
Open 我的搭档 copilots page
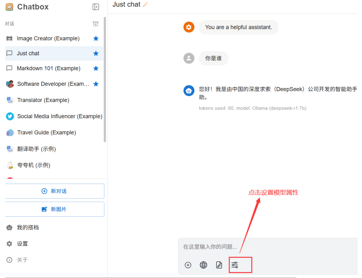pyautogui.click(x=28, y=227)
